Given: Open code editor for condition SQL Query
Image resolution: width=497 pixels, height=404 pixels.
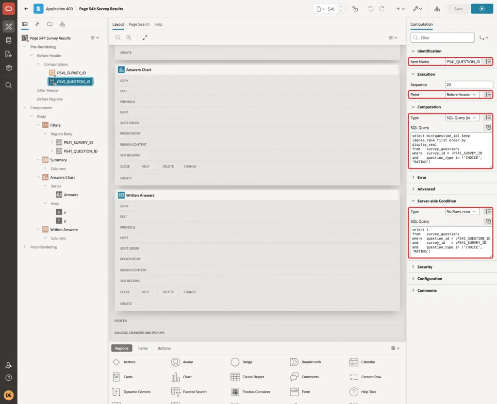Looking at the screenshot, I should (488, 221).
